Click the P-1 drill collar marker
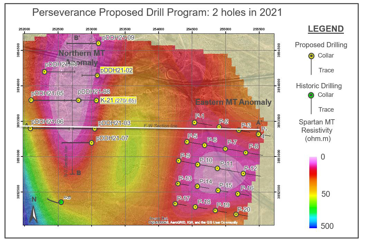The image size is (366, 243). click(x=195, y=122)
